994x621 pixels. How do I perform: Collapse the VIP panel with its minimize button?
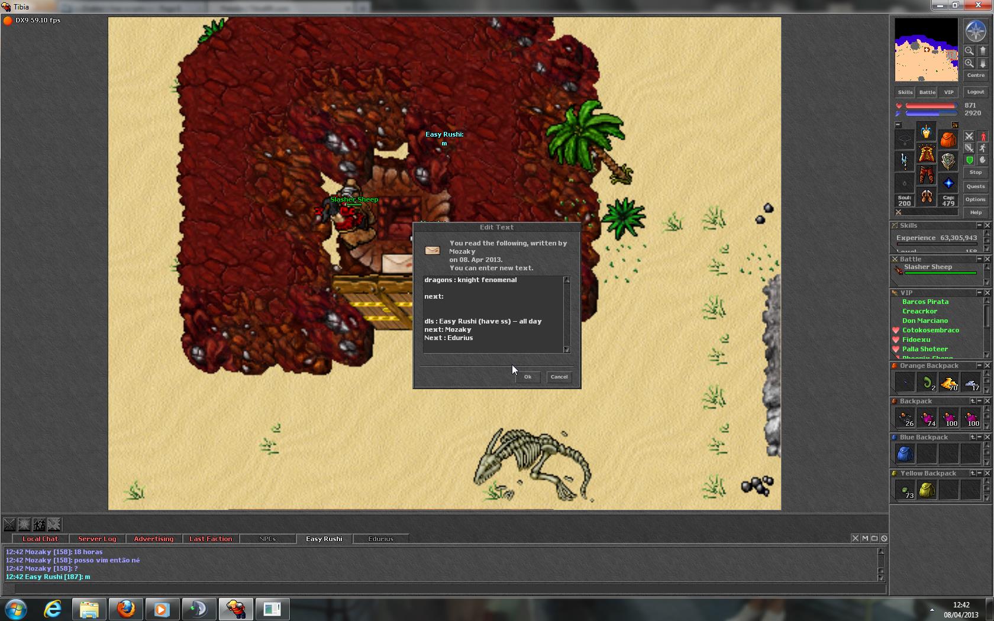pyautogui.click(x=979, y=293)
